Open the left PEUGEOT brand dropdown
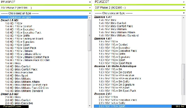The width and height of the screenshot is (186, 108). tap(46, 2)
